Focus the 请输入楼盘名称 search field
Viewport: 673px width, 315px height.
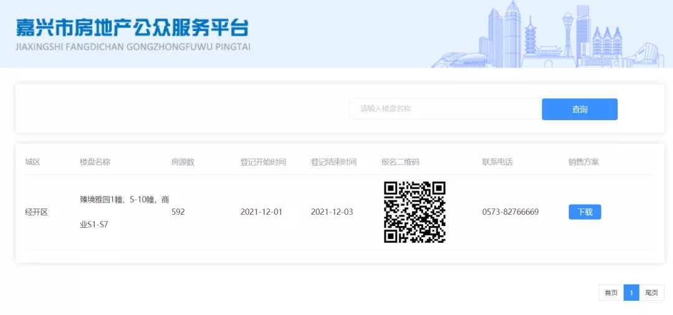[x=446, y=109]
